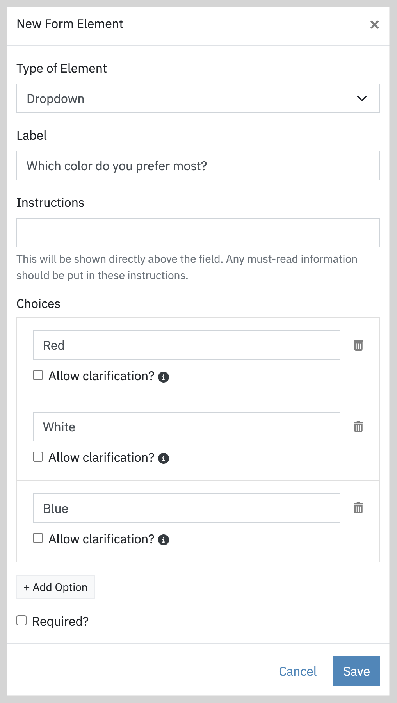Open info icon for Blue's clarification option
Viewport: 397px width, 703px height.
(164, 540)
